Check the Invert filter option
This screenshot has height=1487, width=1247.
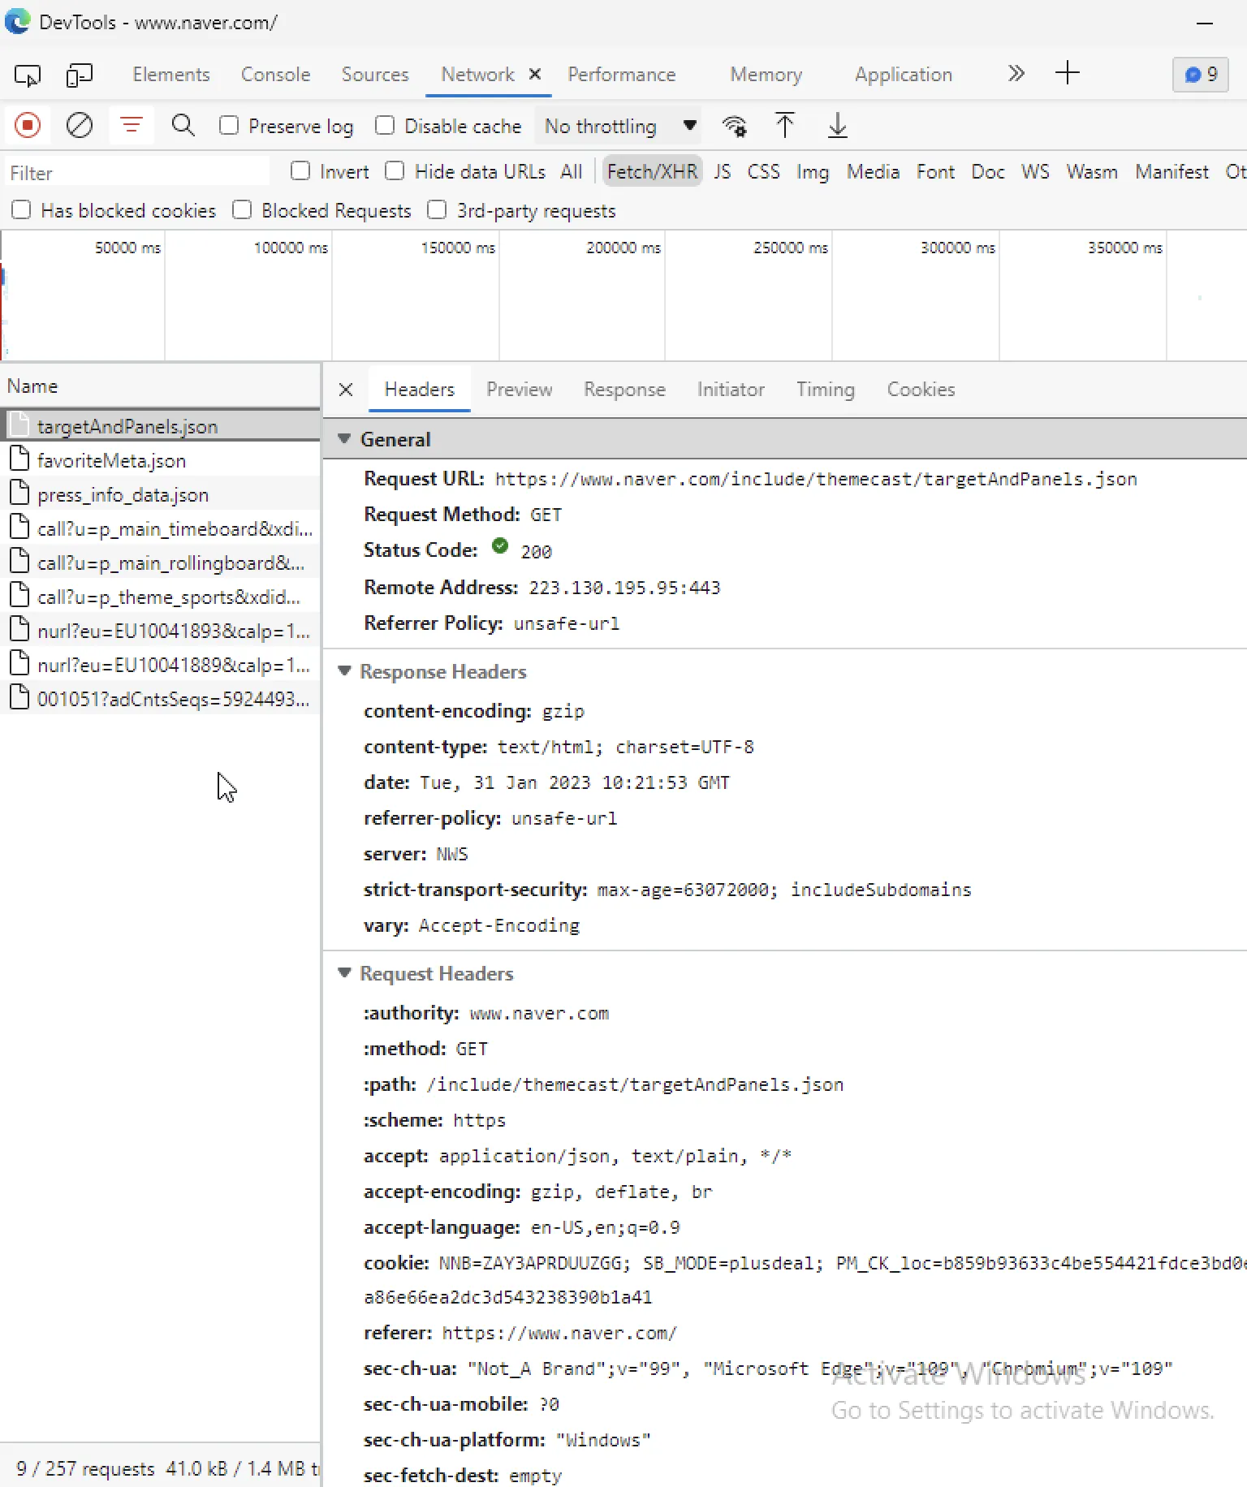pyautogui.click(x=300, y=171)
